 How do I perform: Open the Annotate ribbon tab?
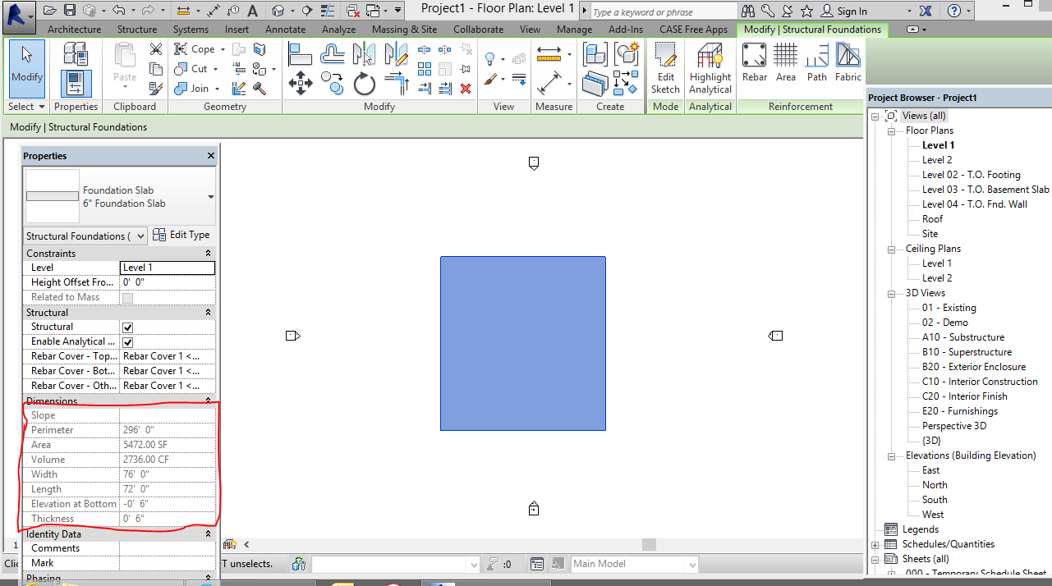coord(286,29)
